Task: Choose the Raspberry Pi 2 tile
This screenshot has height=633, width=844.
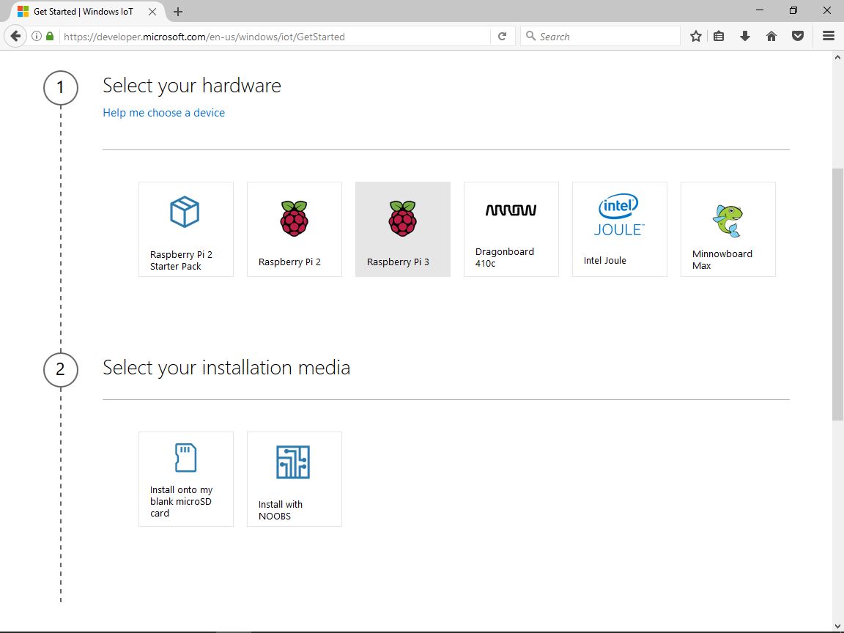Action: [295, 229]
